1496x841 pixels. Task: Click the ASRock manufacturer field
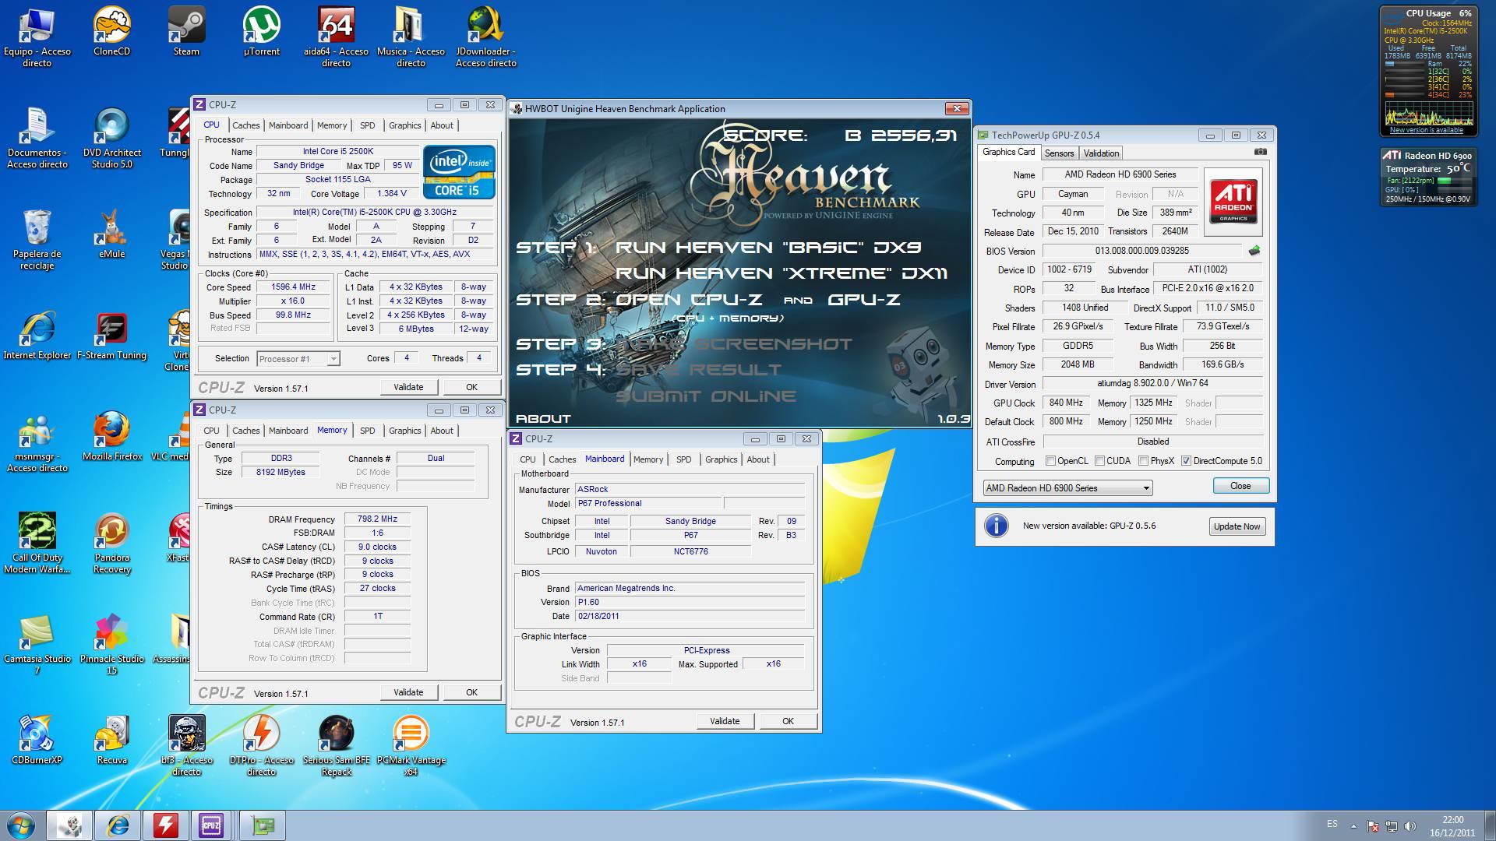coord(690,490)
